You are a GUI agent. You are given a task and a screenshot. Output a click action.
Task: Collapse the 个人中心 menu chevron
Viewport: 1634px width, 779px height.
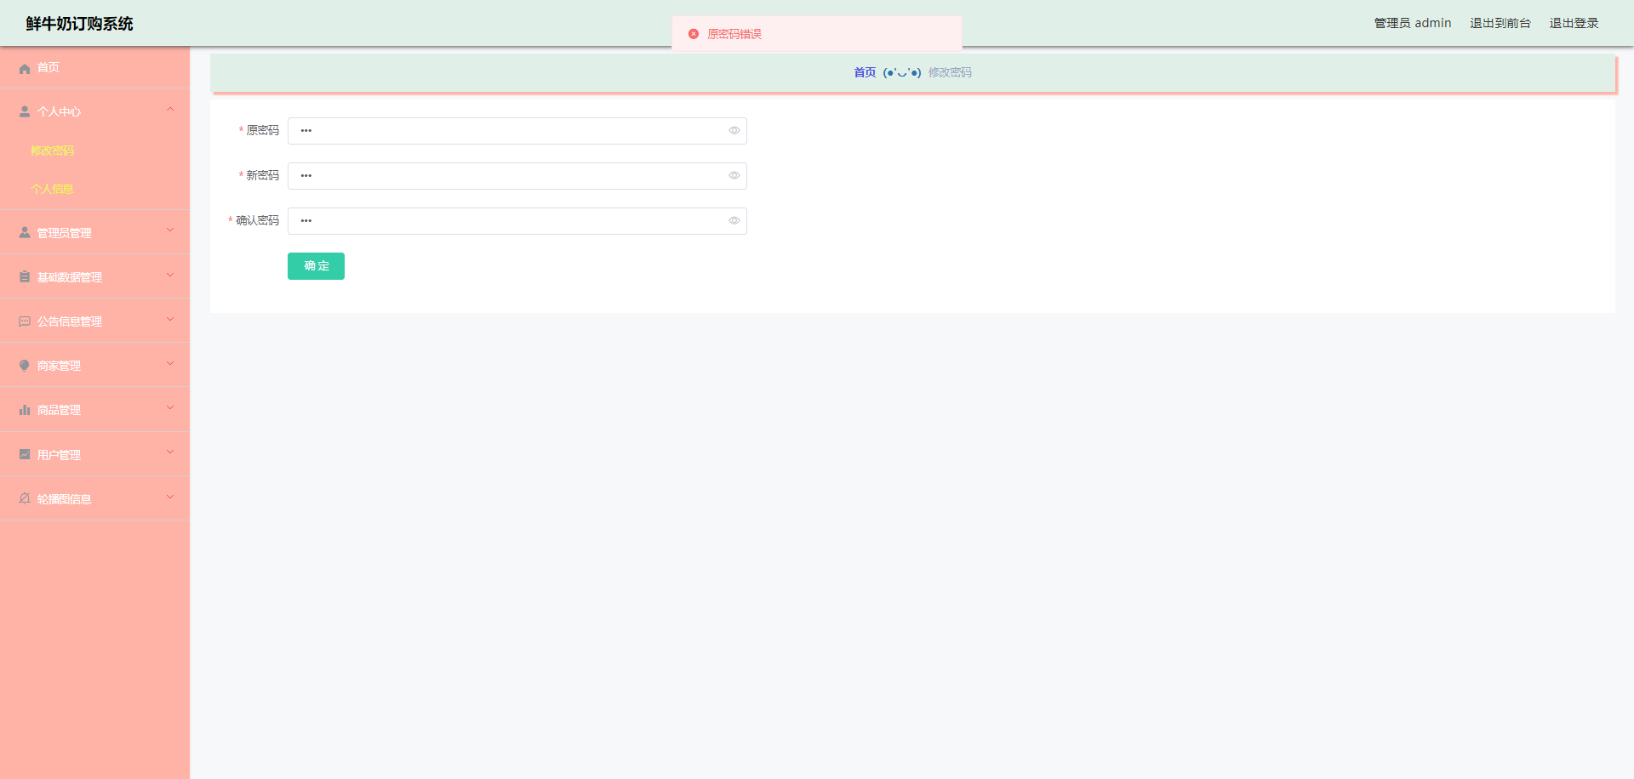click(170, 109)
